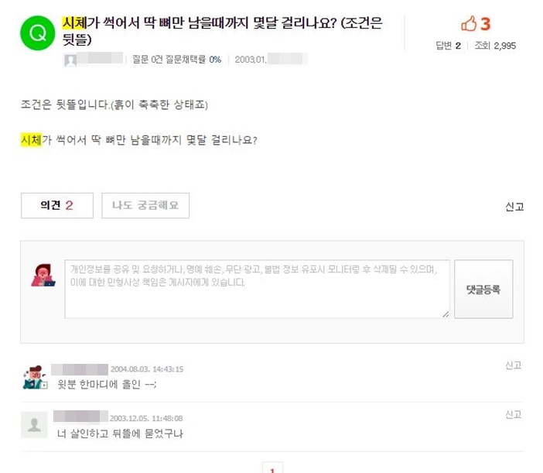The height and width of the screenshot is (473, 543).
Task: Click page number 1 in pagination
Action: pyautogui.click(x=272, y=468)
